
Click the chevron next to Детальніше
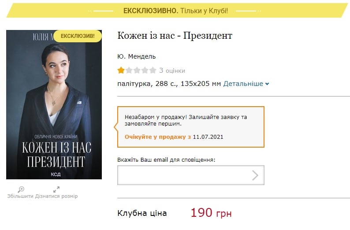[267, 84]
